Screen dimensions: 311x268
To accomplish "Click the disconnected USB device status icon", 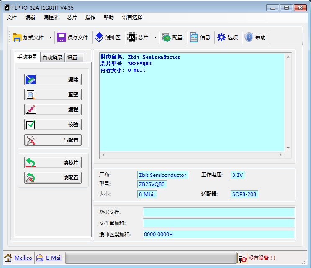I will coord(242,258).
